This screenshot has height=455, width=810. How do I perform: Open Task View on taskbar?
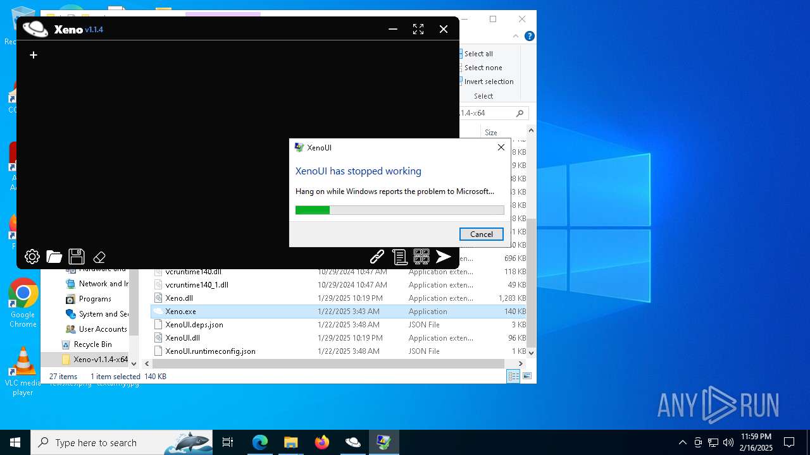point(228,442)
